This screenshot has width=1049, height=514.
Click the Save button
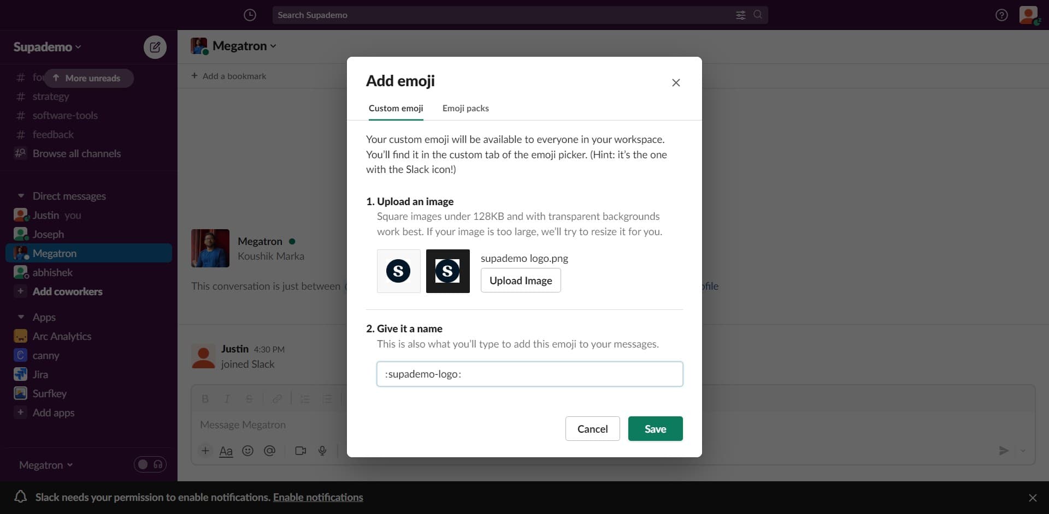(655, 429)
